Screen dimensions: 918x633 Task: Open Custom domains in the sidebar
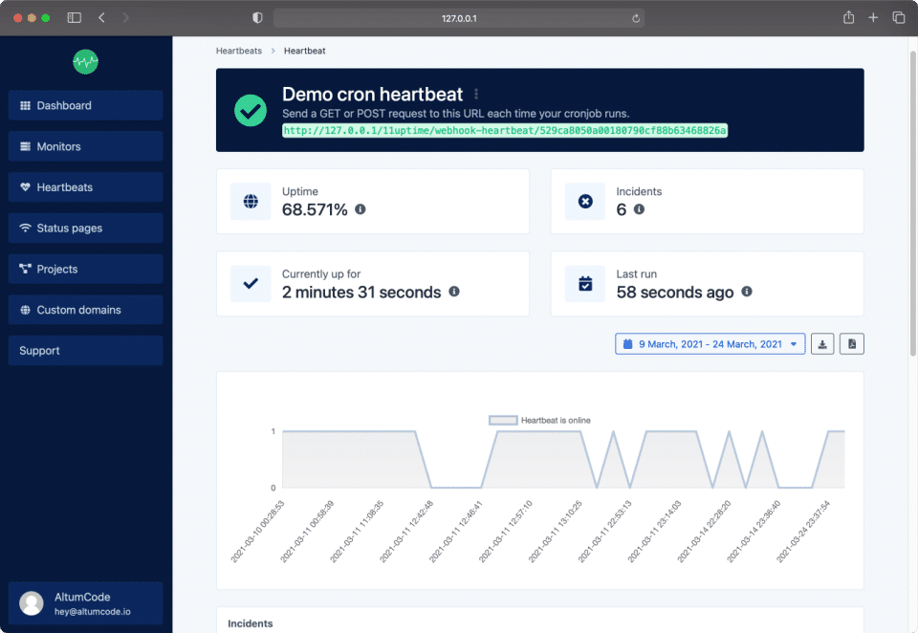(x=85, y=310)
